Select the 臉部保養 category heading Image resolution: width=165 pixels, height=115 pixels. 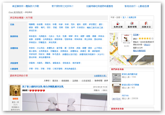tap(14, 36)
